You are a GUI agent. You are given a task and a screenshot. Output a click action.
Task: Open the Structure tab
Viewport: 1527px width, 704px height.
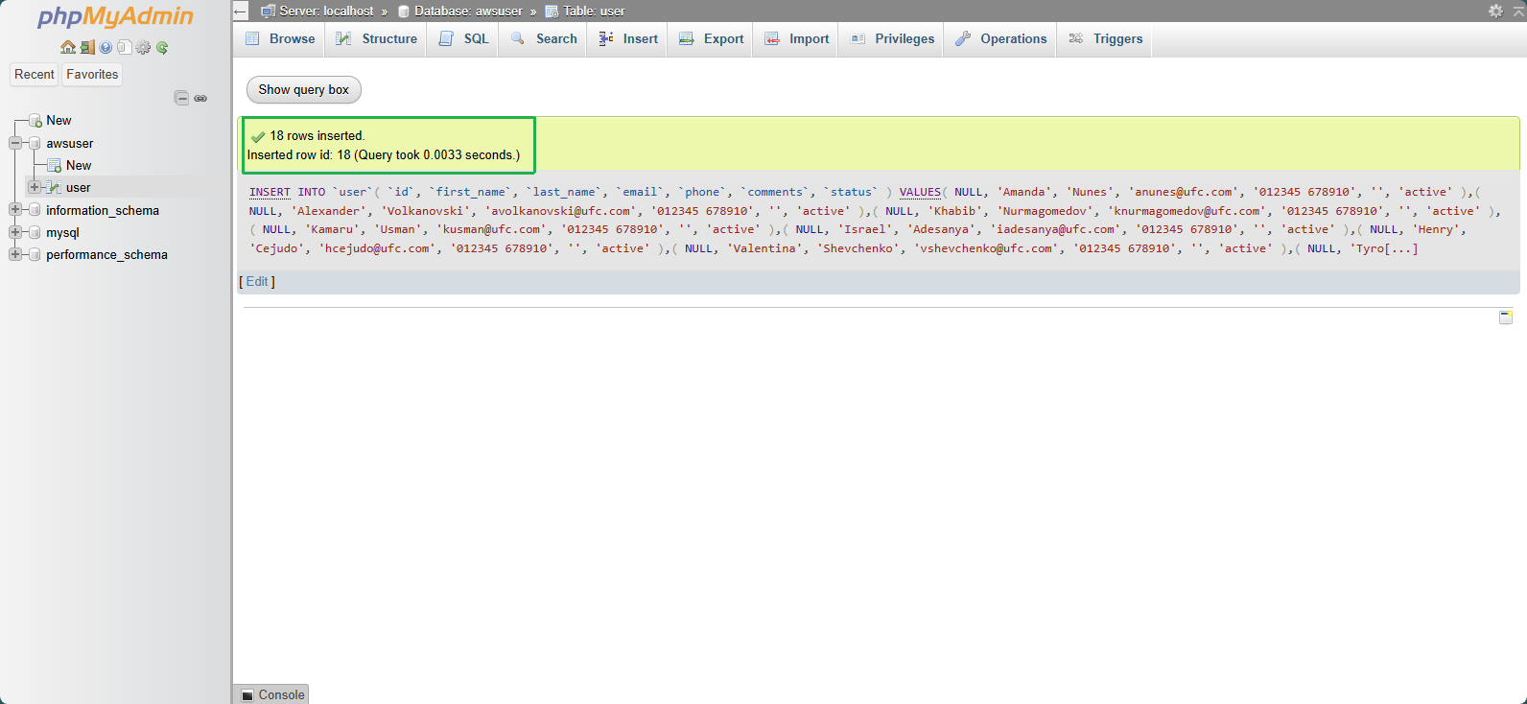pyautogui.click(x=376, y=39)
